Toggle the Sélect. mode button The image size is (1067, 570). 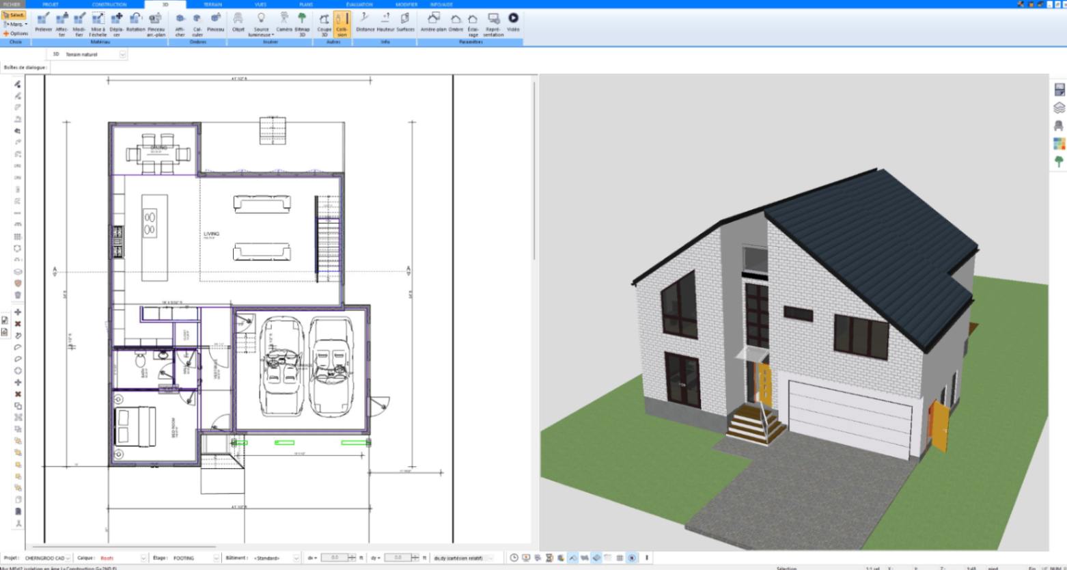[14, 15]
